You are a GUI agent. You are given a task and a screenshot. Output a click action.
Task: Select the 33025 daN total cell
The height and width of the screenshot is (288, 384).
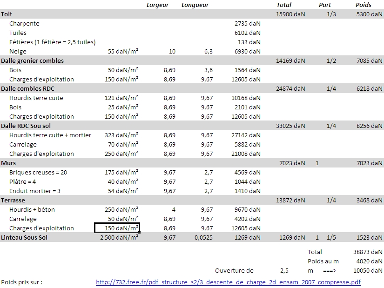[290, 126]
